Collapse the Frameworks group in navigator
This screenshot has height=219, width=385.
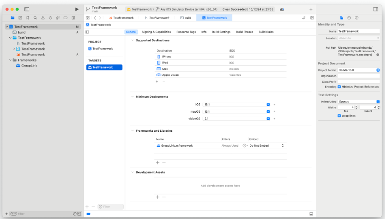tap(11, 60)
